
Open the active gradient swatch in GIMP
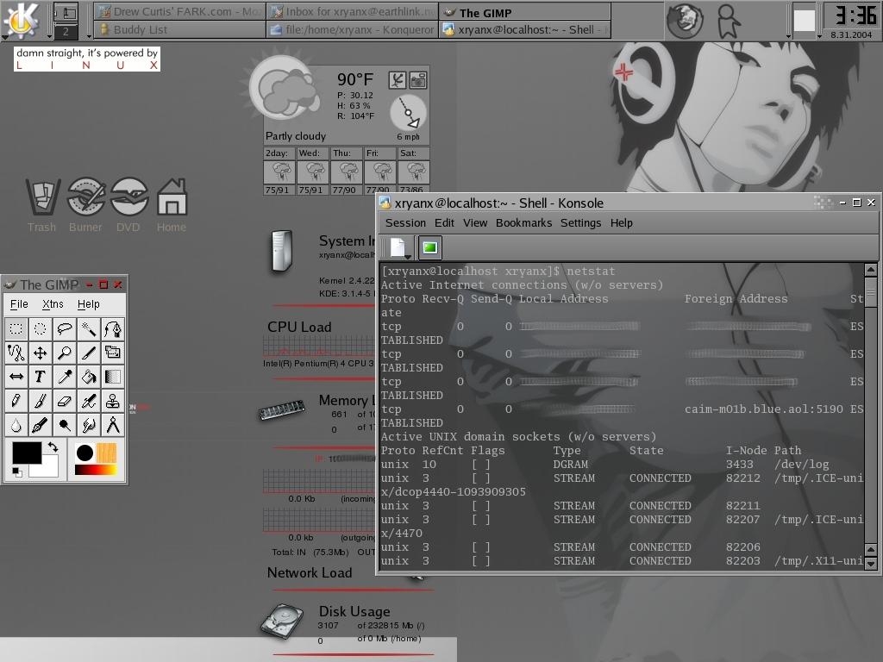(96, 470)
